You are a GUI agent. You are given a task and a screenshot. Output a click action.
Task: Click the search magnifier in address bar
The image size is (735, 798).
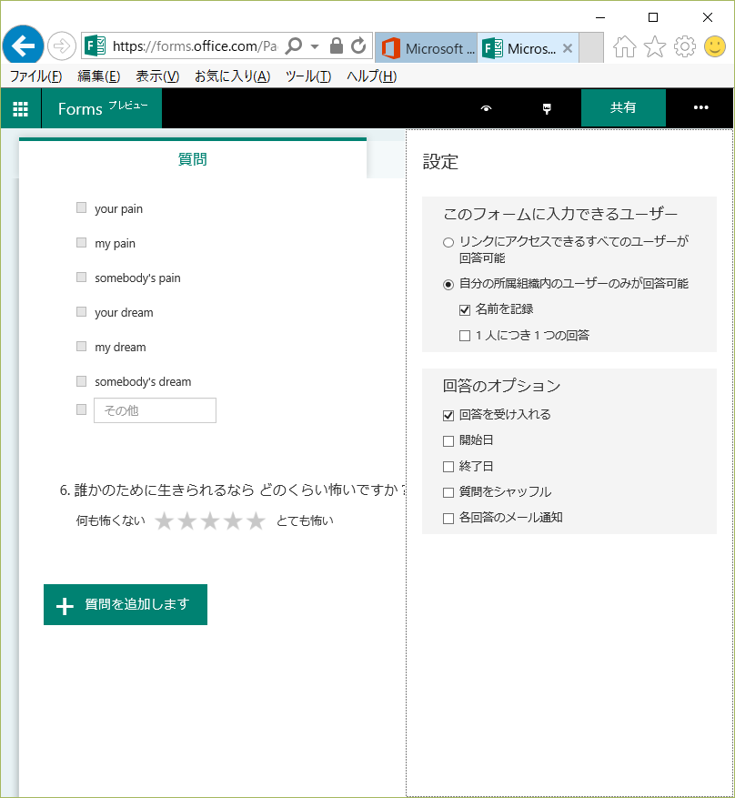pos(294,45)
